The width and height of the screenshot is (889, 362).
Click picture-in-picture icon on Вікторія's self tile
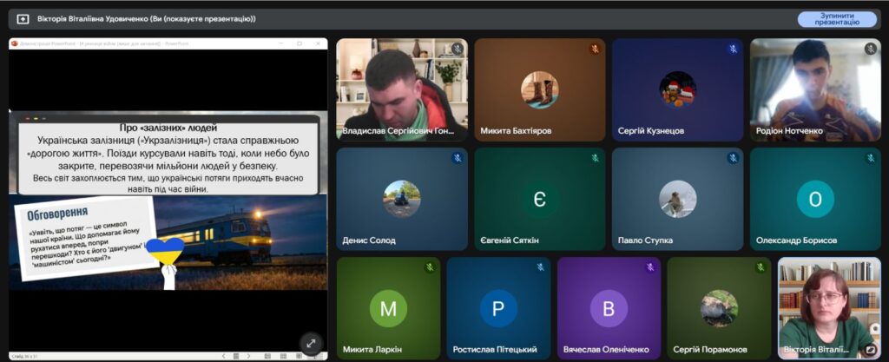(x=870, y=350)
